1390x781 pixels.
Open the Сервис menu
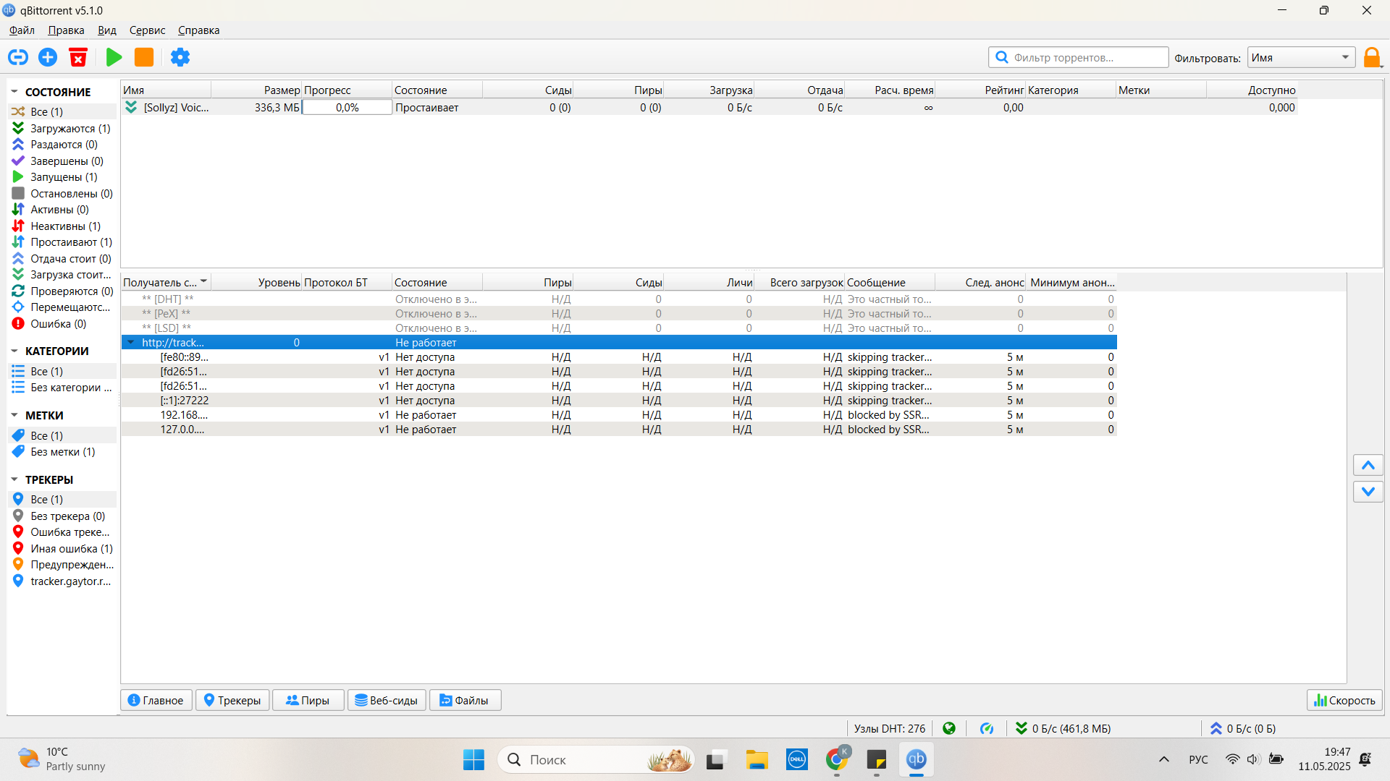click(x=147, y=30)
